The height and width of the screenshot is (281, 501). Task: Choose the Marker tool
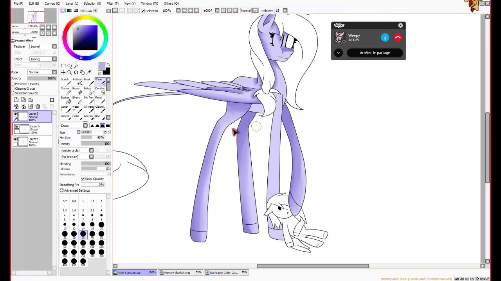click(x=65, y=91)
